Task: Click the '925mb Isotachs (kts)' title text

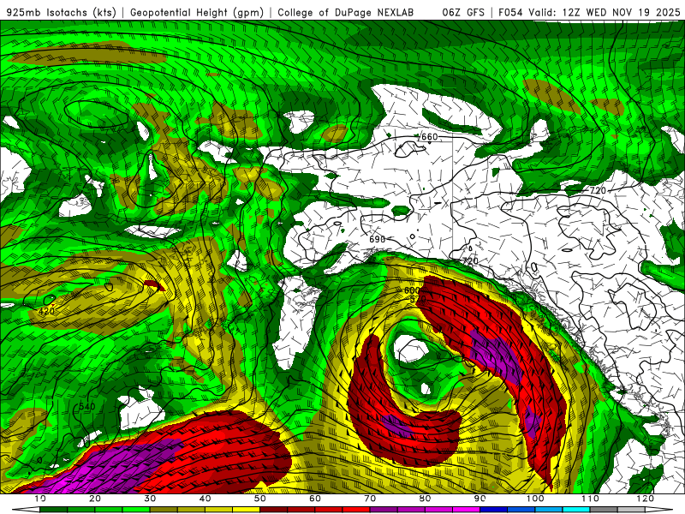Action: (x=62, y=12)
